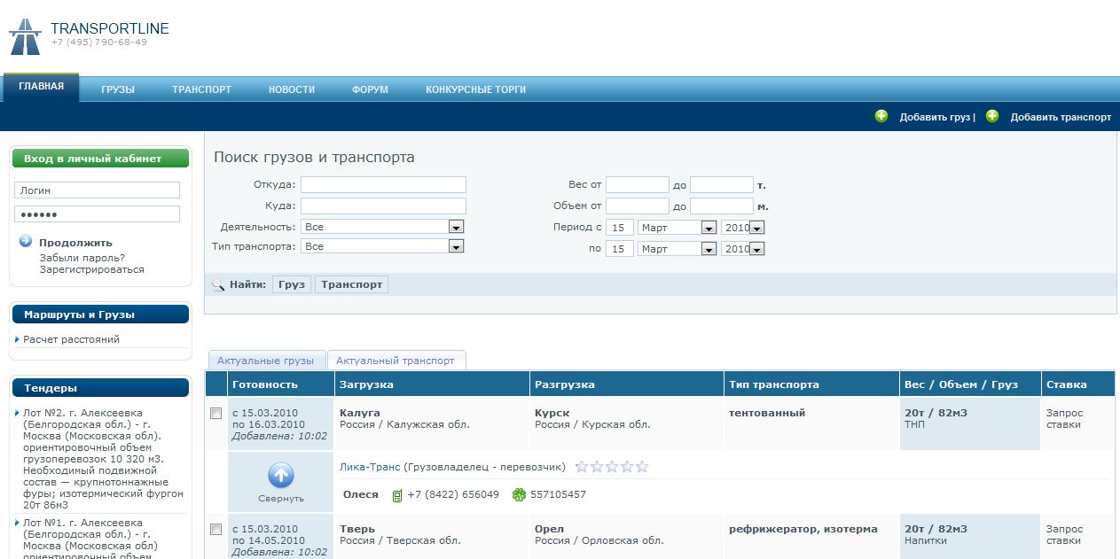Viewport: 1120px width, 559px height.
Task: Collapse the Лика-Транс entry via Свернуть arrow
Action: 280,476
